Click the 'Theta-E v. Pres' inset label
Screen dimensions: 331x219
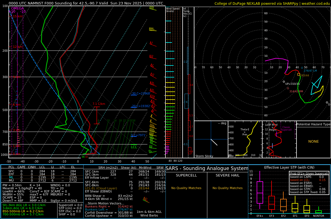[245, 132]
